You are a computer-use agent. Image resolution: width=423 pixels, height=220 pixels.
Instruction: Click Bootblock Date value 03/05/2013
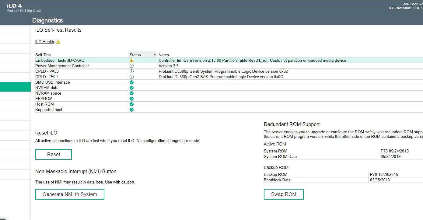(380, 180)
